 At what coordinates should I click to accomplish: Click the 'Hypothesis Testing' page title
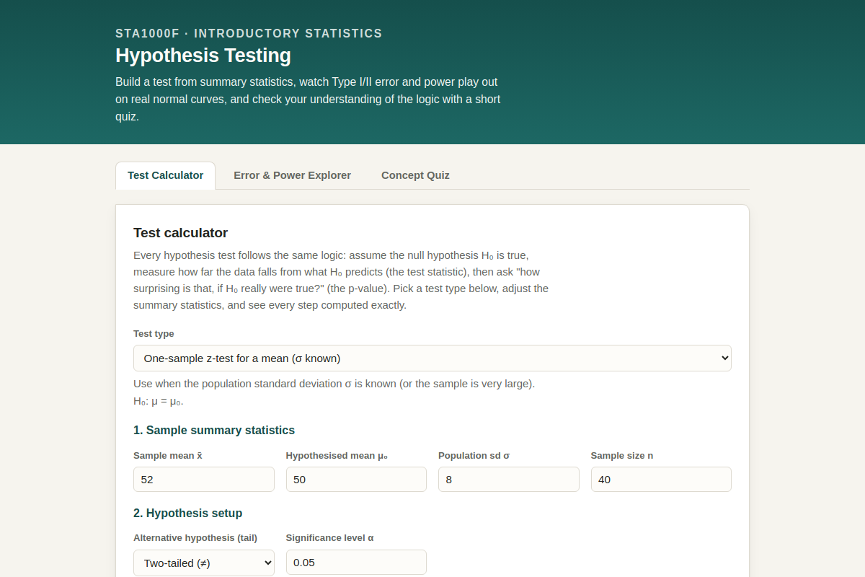click(x=203, y=56)
